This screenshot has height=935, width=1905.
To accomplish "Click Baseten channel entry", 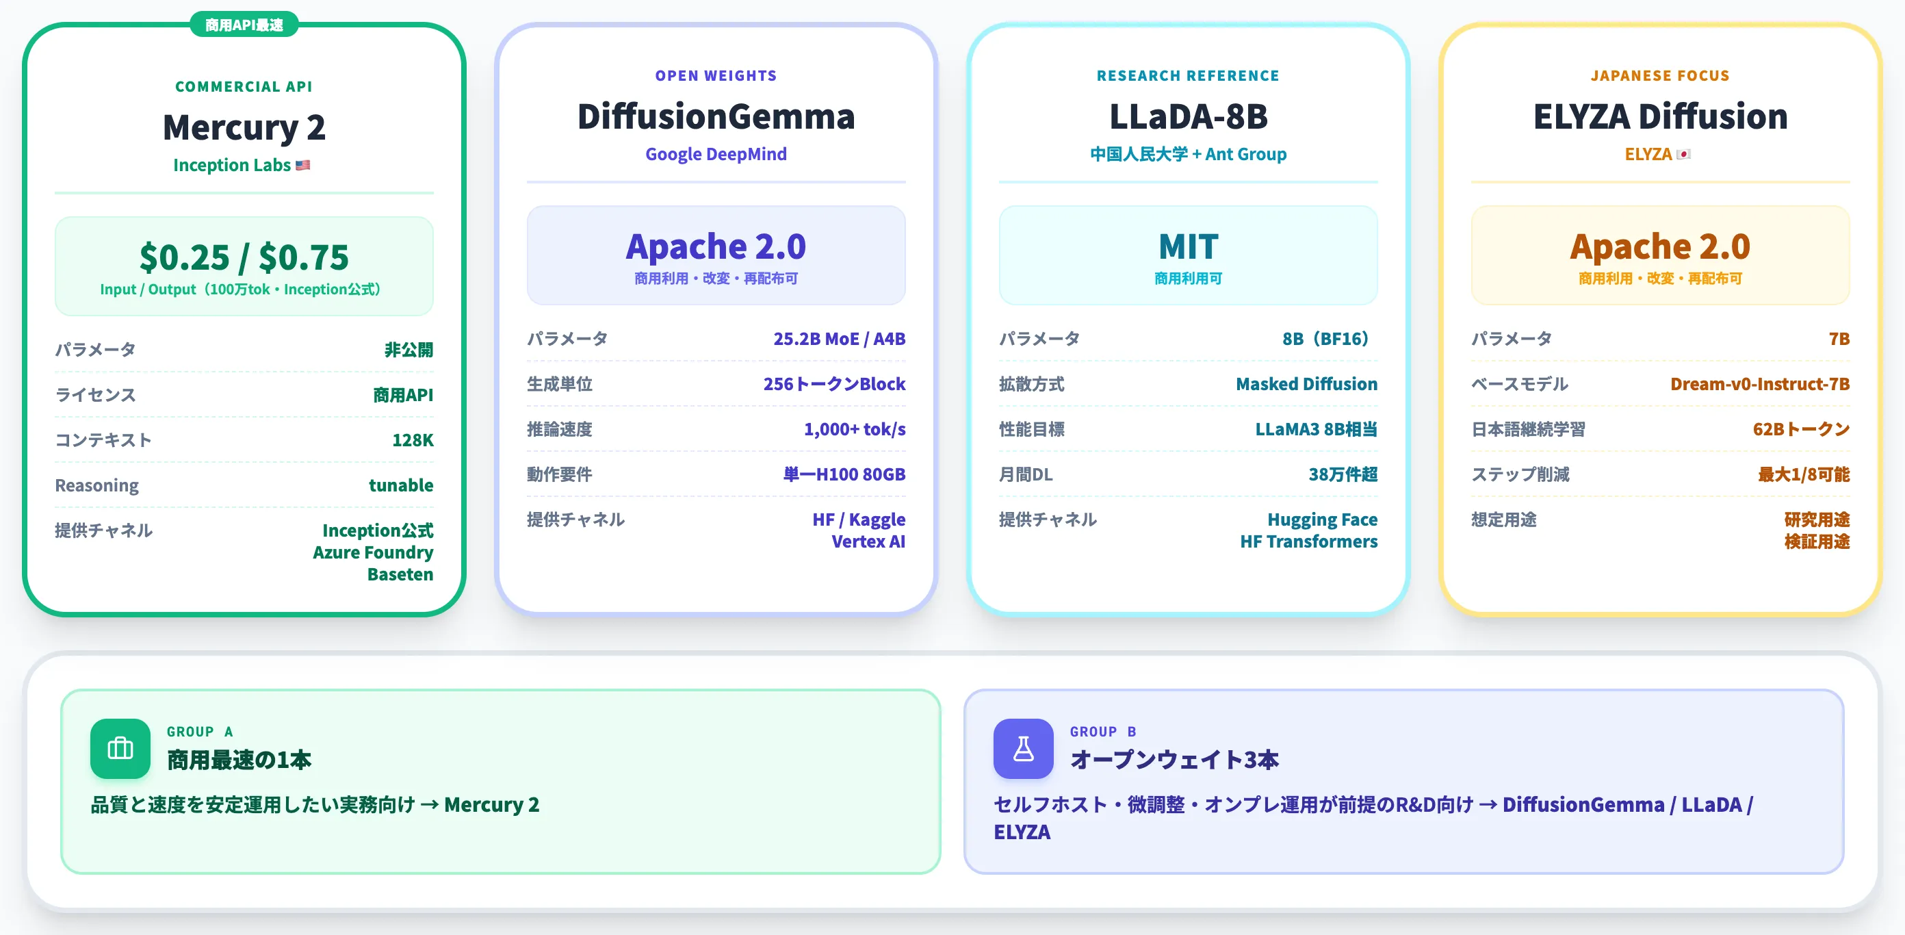I will 400,575.
